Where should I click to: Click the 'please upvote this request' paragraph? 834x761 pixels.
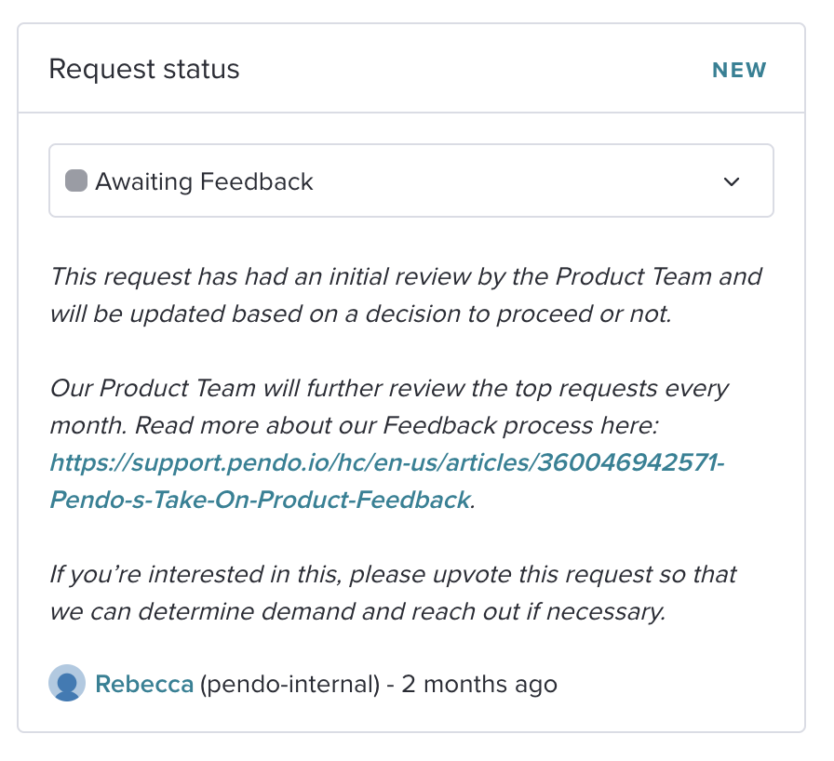click(393, 593)
